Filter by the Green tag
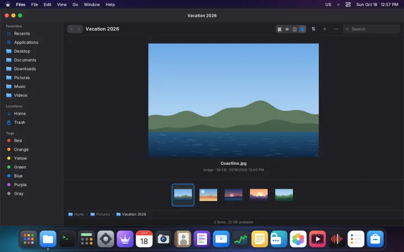The image size is (404, 252). [31, 167]
